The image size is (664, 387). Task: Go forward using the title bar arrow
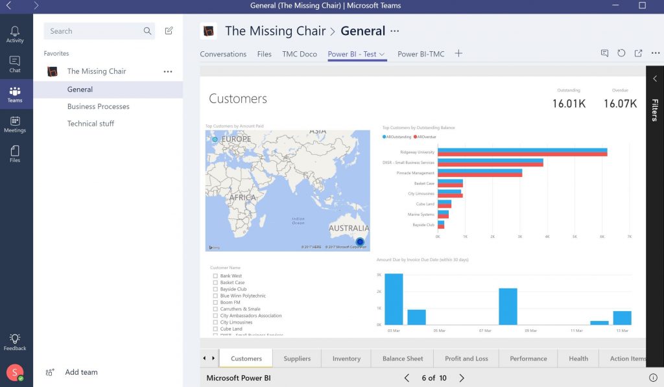tap(36, 5)
